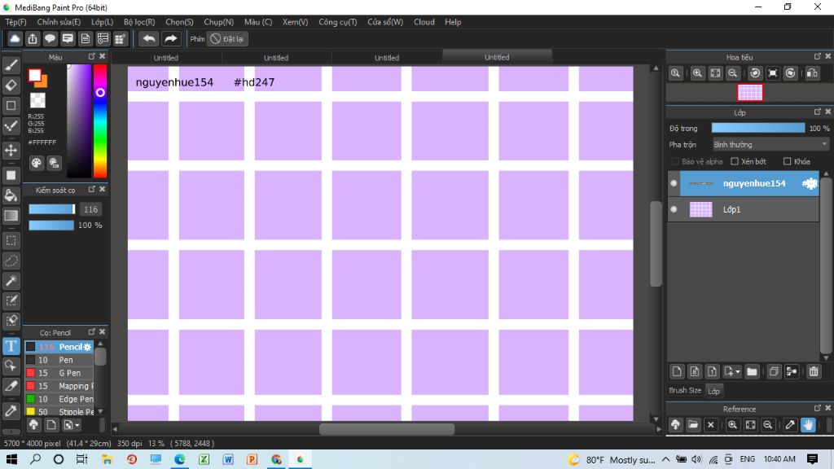Screen dimensions: 834x469
Task: Click the Redo arrow in toolbar
Action: tap(171, 39)
